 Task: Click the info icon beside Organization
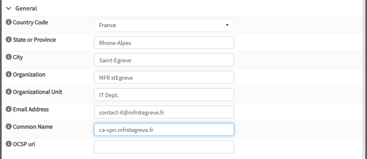tap(9, 74)
